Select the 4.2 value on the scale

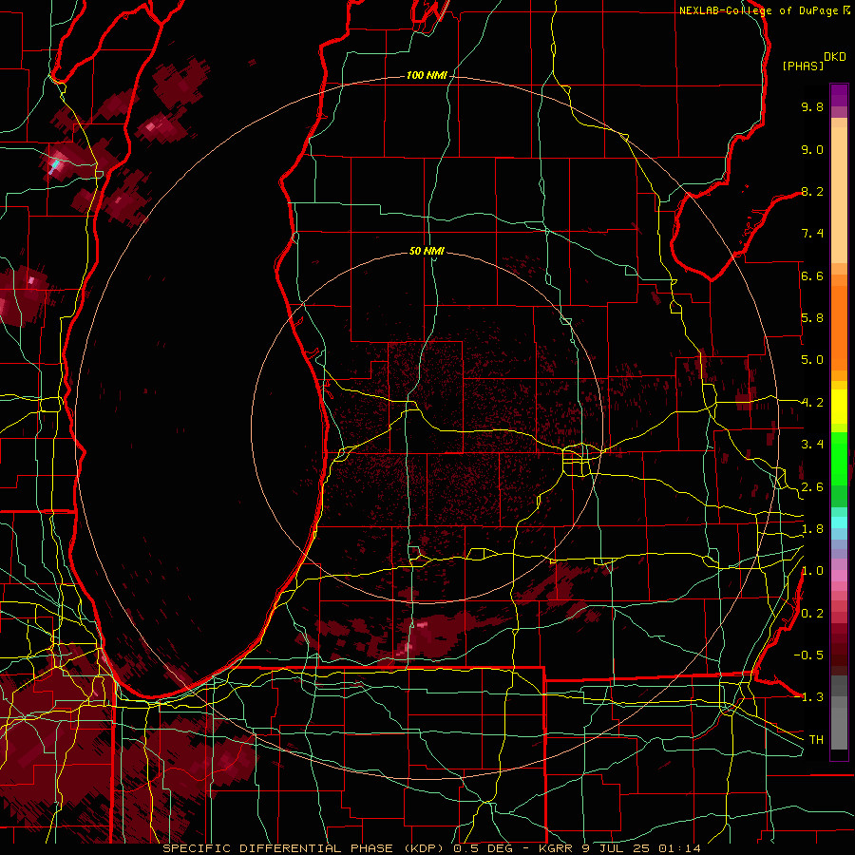click(812, 403)
